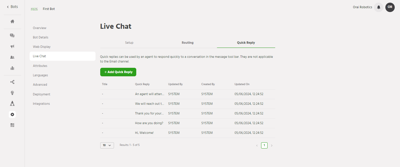
Task: Open the hierarchy tree icon
Action: pyautogui.click(x=12, y=103)
